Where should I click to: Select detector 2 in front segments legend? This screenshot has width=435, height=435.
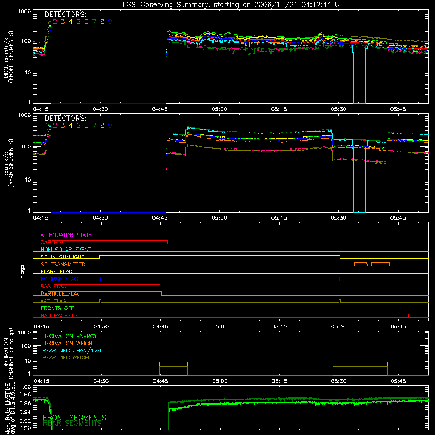point(55,22)
